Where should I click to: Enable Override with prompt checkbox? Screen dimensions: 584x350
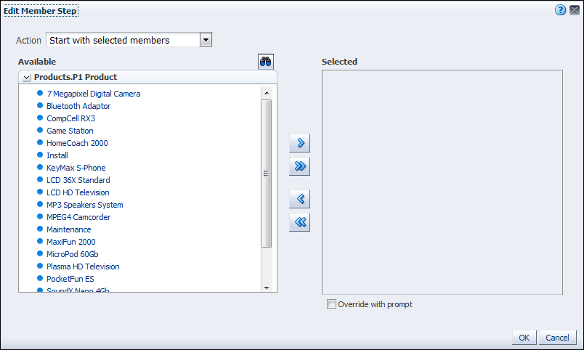[332, 304]
